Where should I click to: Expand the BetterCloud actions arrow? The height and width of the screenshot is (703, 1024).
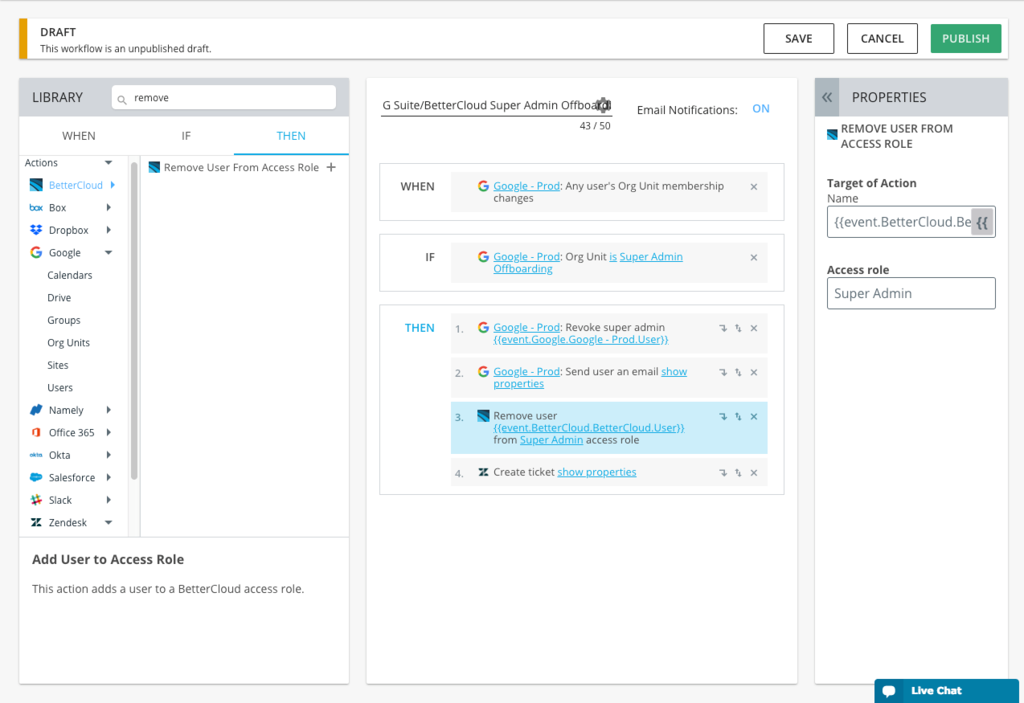coord(113,185)
